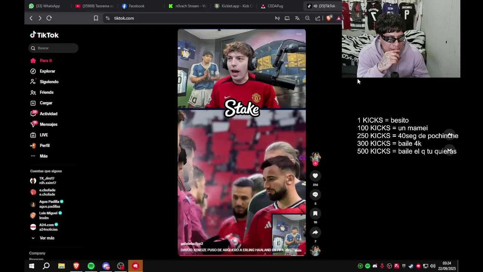Screen dimensions: 483x272
Task: Switch to the n0vach Stream tab
Action: (188, 6)
